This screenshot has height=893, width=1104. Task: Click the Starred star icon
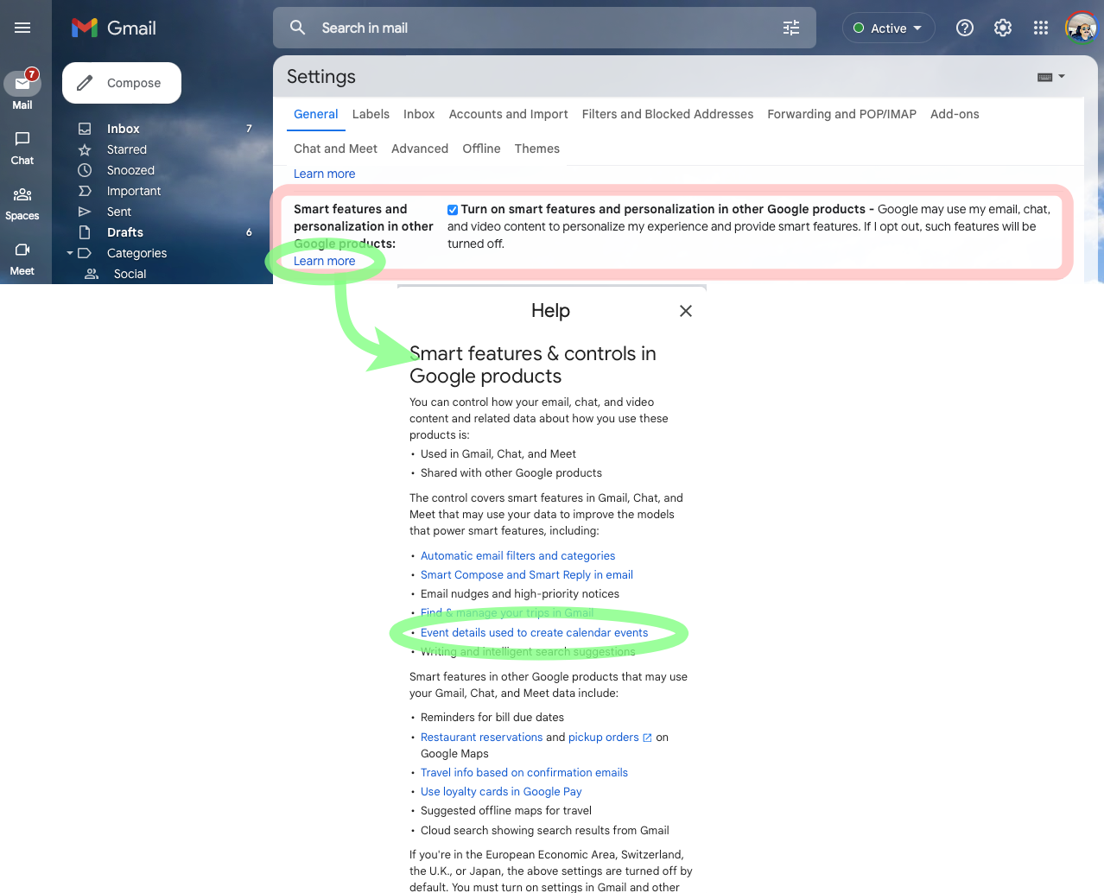pyautogui.click(x=85, y=149)
